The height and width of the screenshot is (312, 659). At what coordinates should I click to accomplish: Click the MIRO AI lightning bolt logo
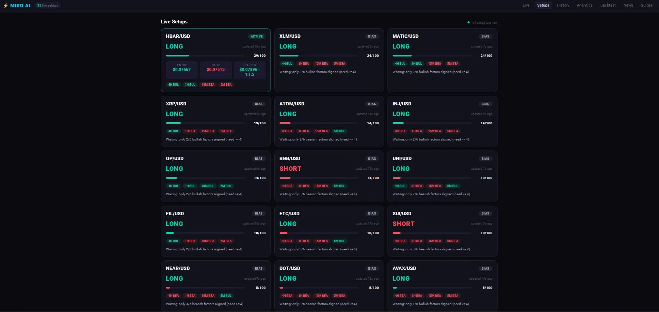6,6
